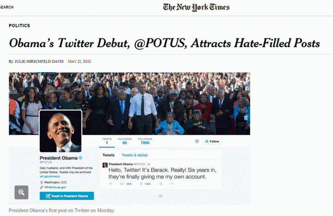333x216 pixels.
Task: Select the Tweets tab
Action: [x=108, y=155]
